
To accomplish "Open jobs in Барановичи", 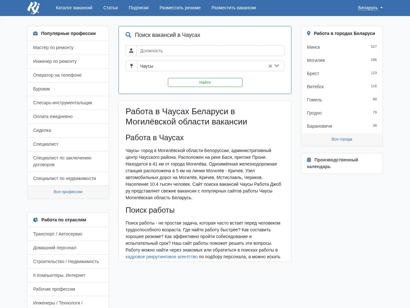I will pyautogui.click(x=319, y=126).
